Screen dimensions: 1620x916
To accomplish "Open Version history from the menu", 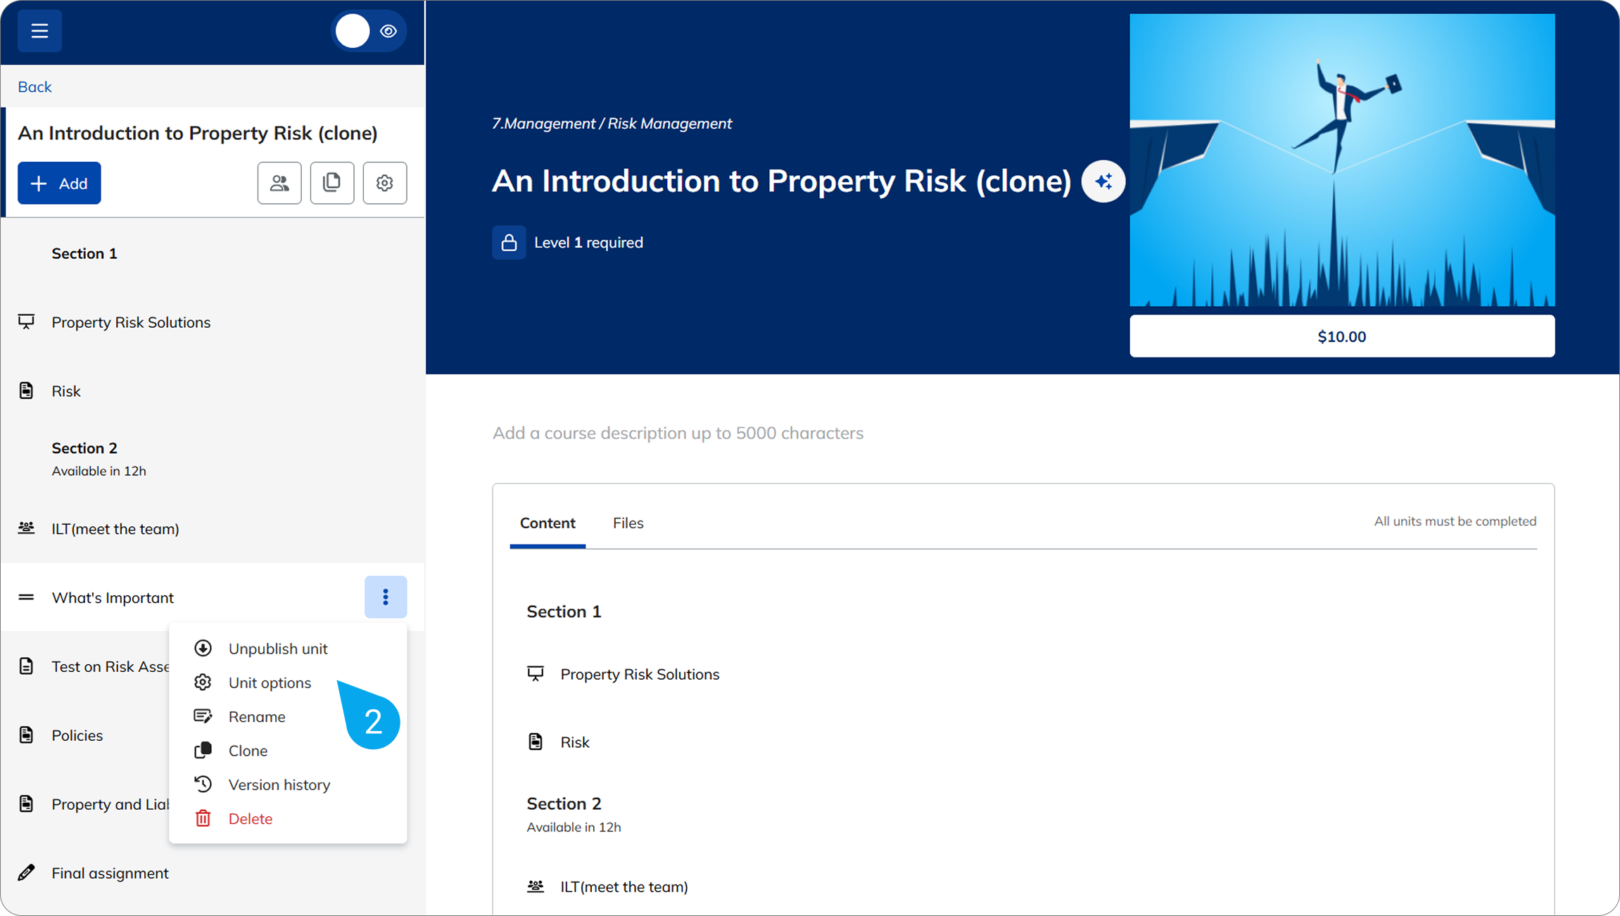I will click(279, 784).
